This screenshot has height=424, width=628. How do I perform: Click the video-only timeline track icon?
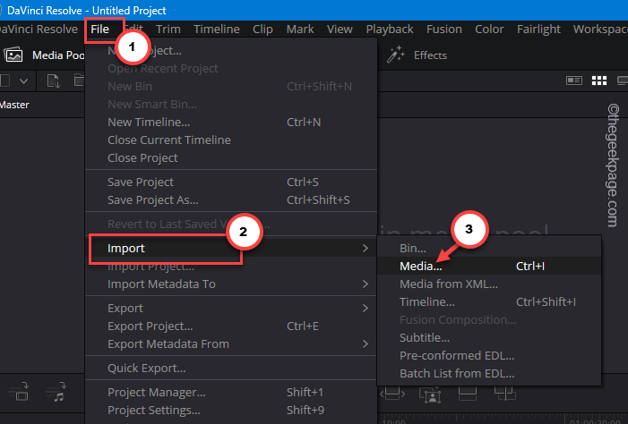click(x=19, y=393)
